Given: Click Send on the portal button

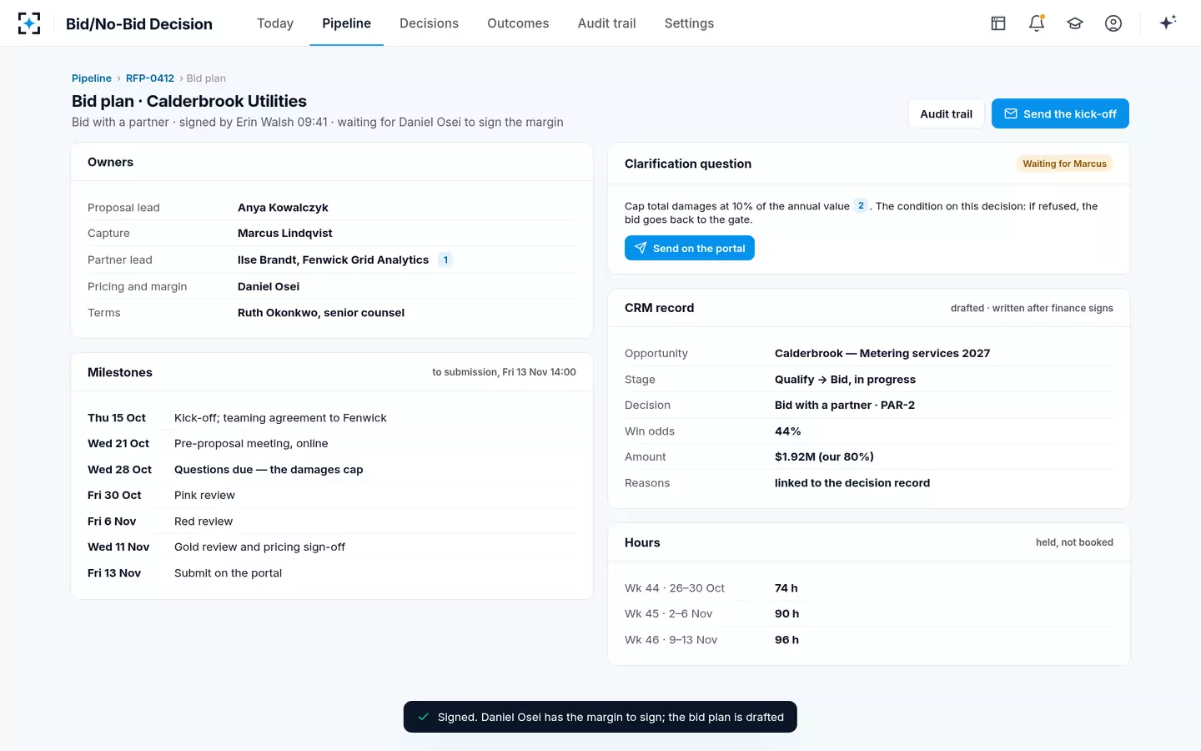Looking at the screenshot, I should point(690,248).
